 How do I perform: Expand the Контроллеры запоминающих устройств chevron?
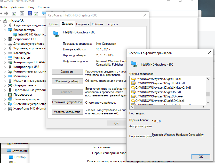[x=5, y=71]
